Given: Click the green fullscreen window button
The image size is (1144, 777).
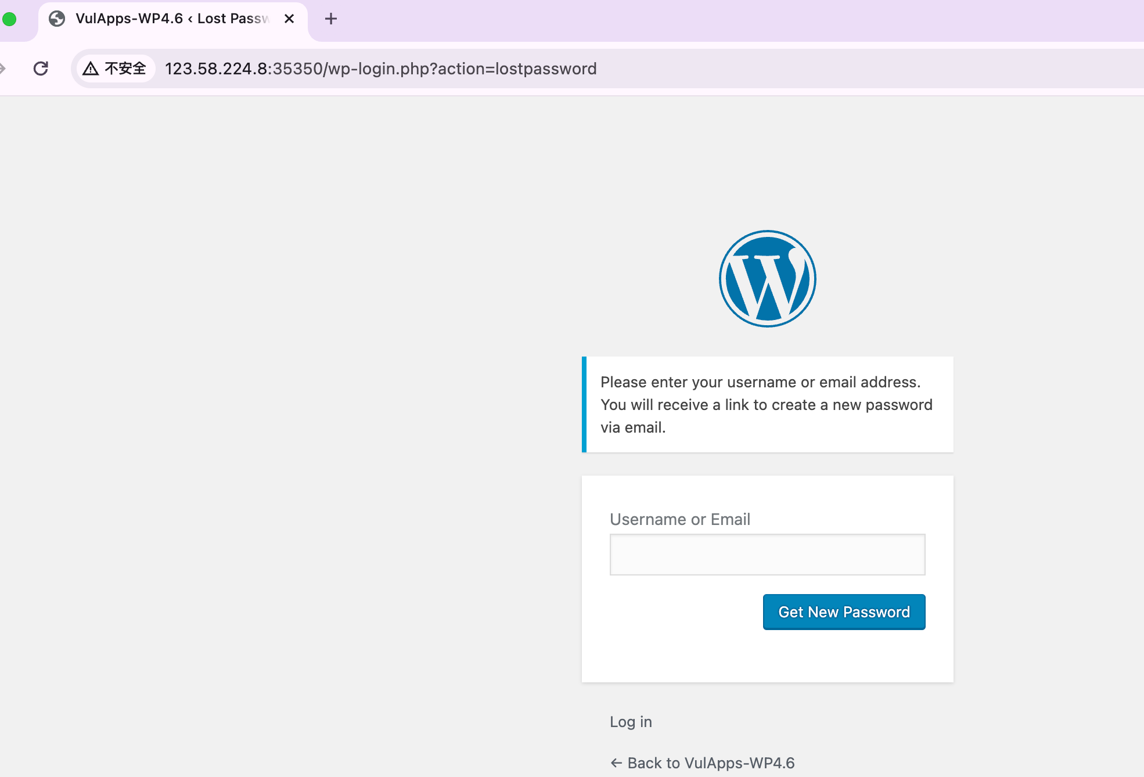Looking at the screenshot, I should tap(9, 19).
